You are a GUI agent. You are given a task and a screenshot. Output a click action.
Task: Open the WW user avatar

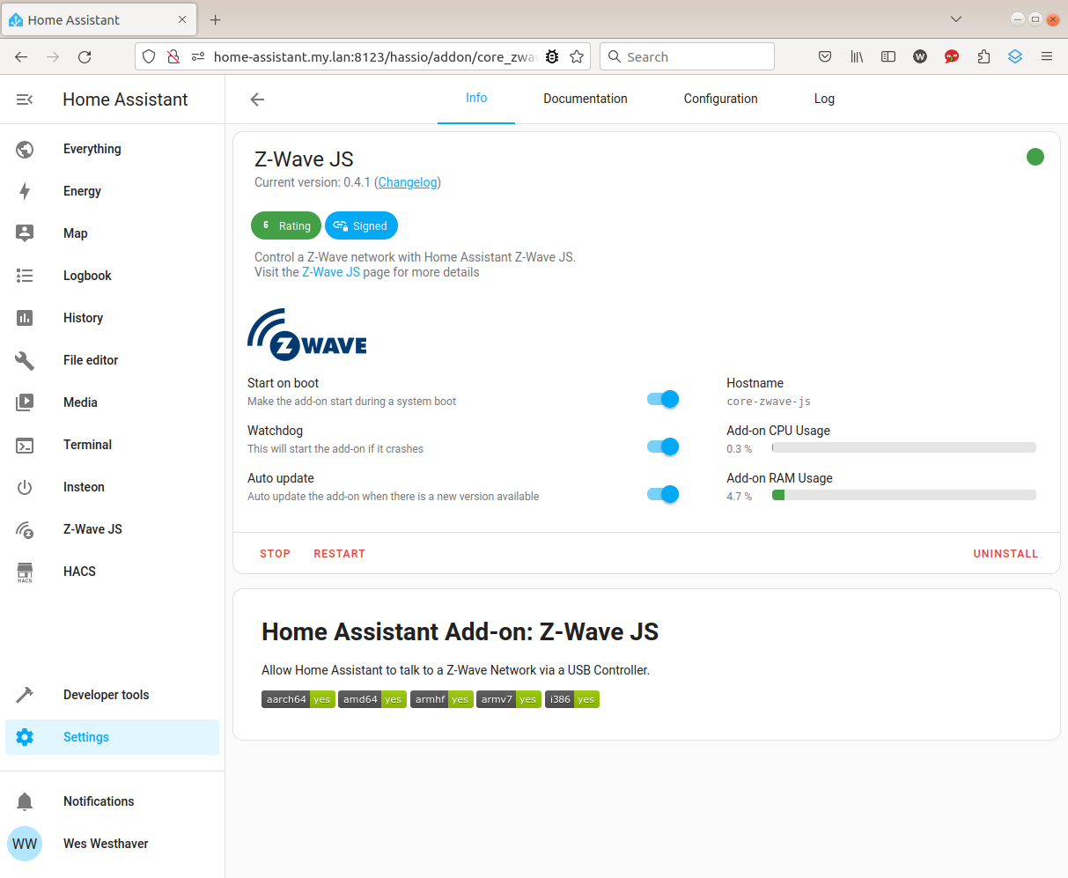click(25, 844)
